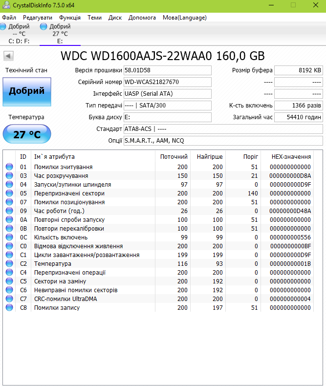326x387 pixels.
Task: Click the firmware version field 58.01D58
Action: click(168, 70)
